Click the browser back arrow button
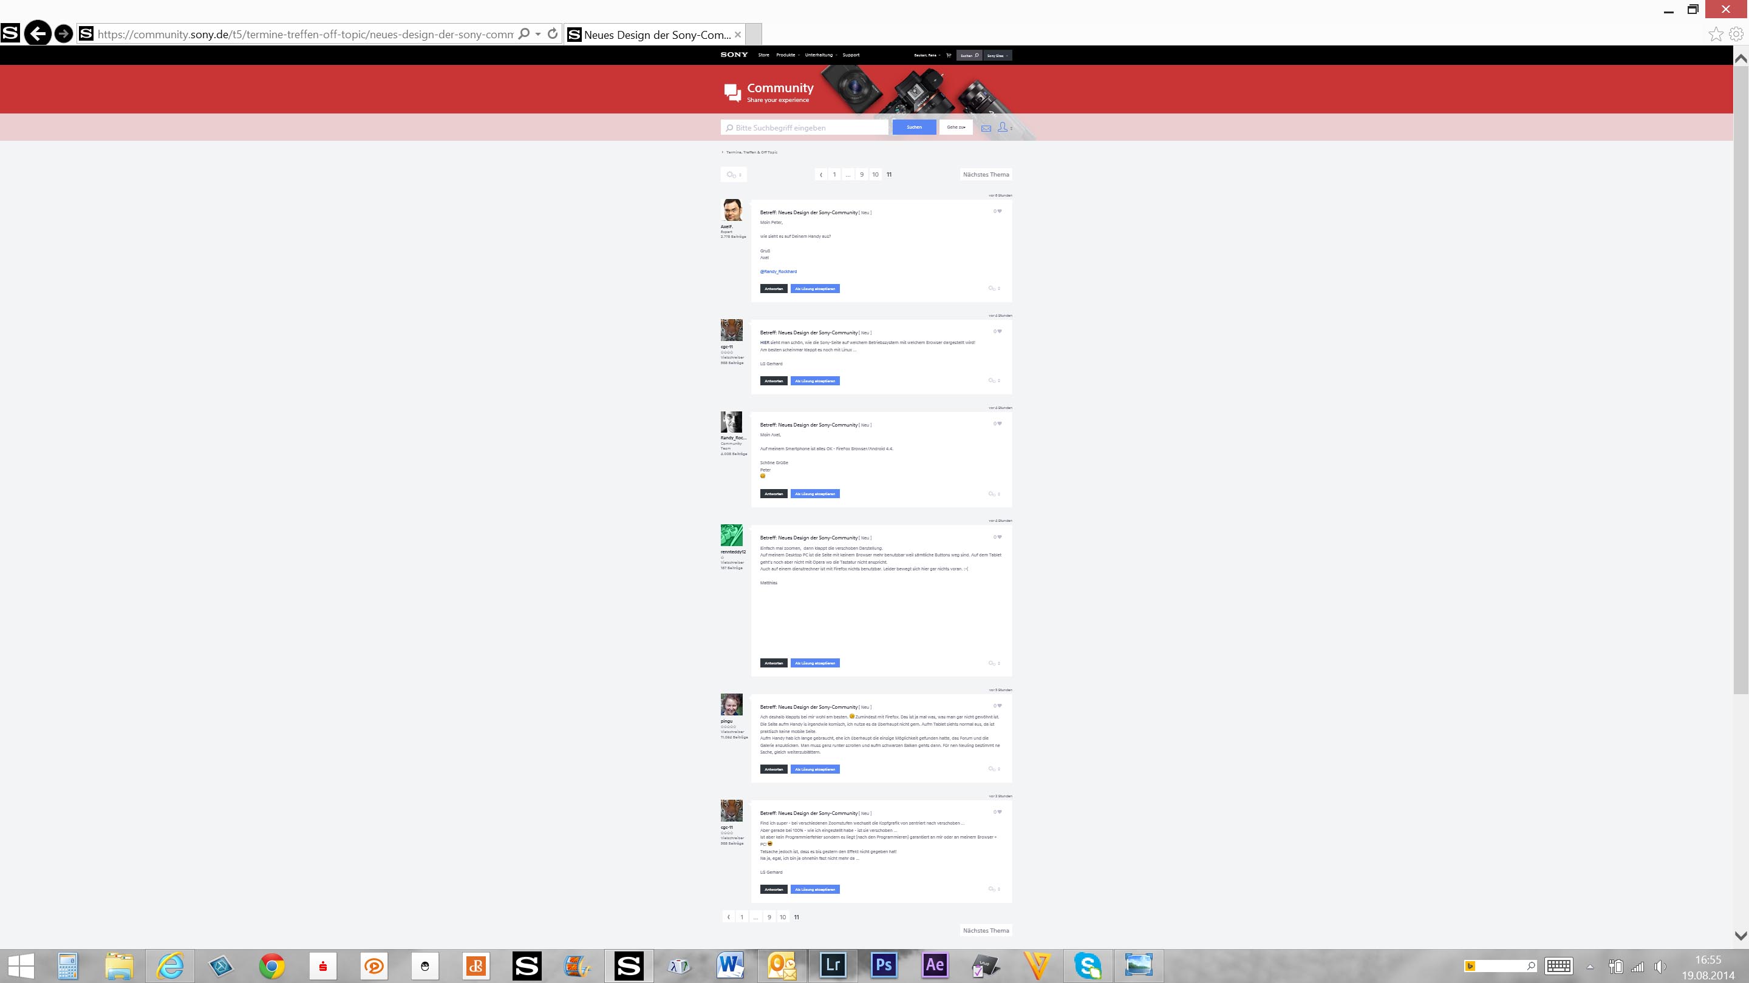 (37, 33)
